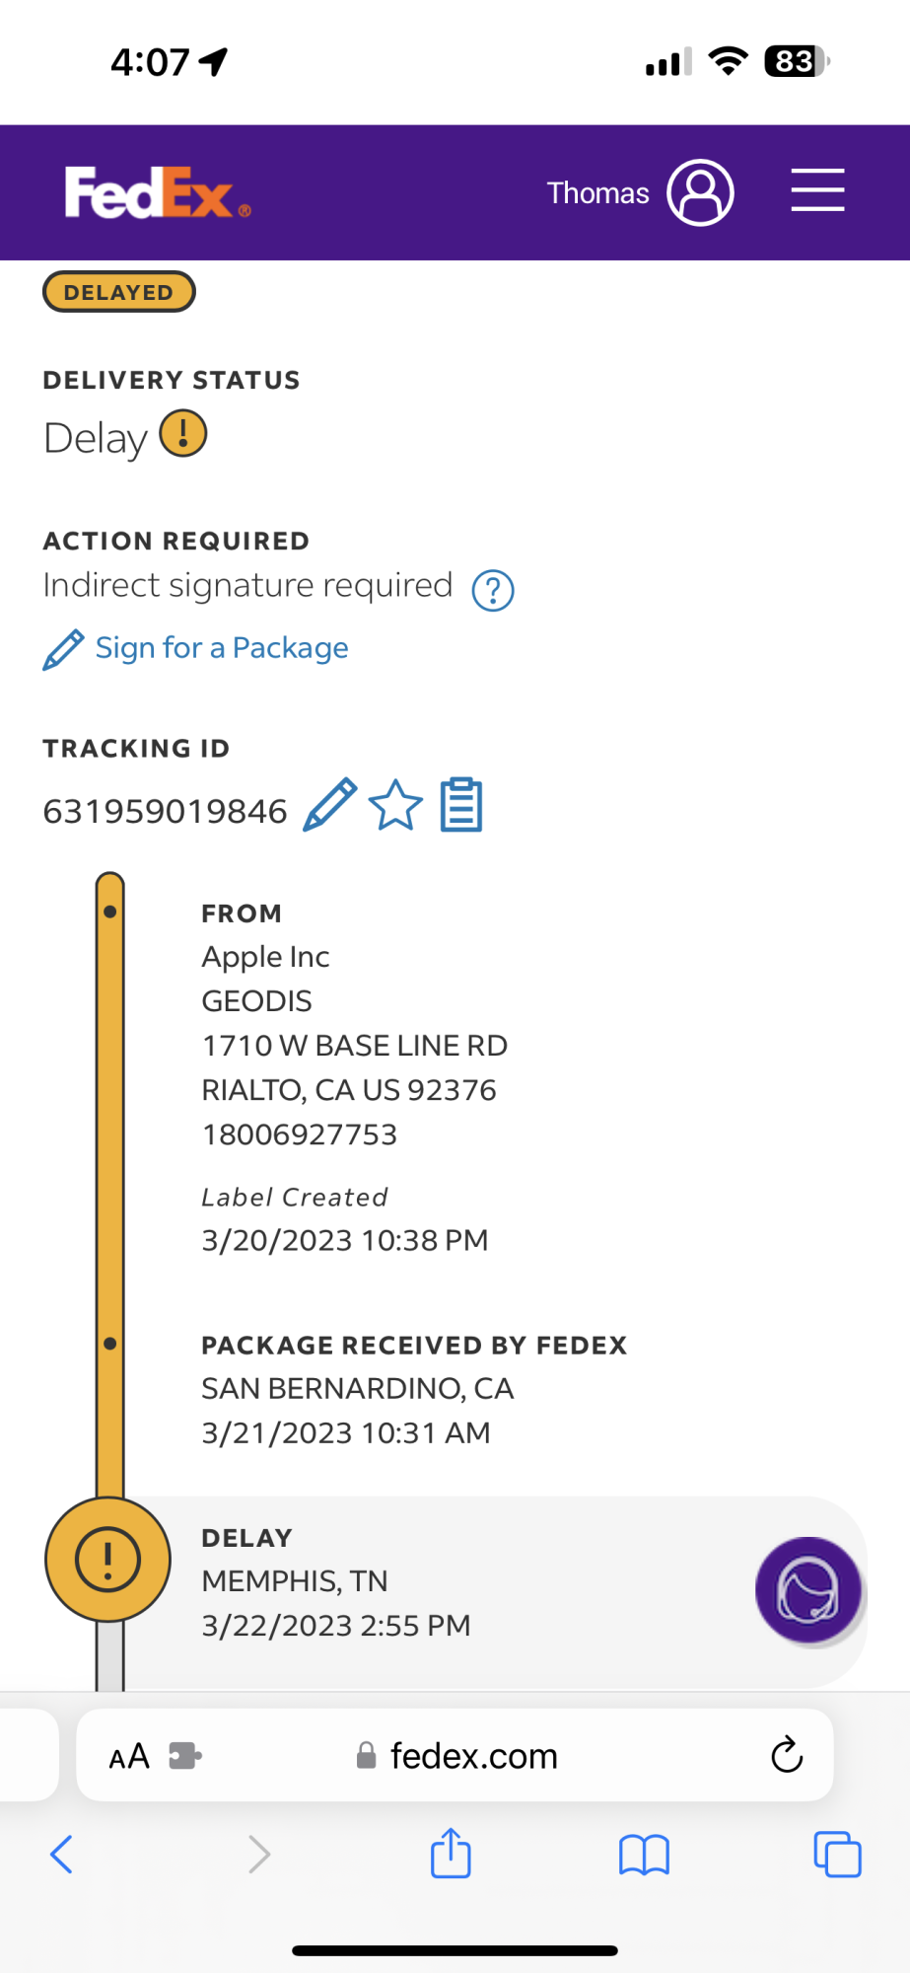Copy tracking ID with clipboard icon
The image size is (910, 1973).
pyautogui.click(x=460, y=805)
